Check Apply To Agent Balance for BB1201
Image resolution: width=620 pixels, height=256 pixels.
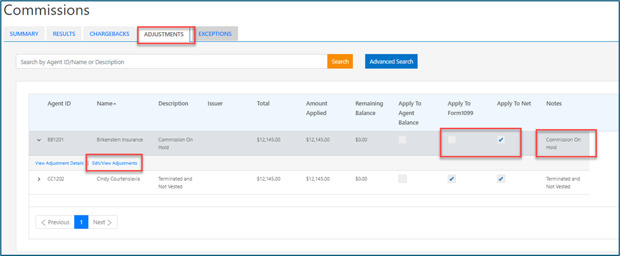402,140
